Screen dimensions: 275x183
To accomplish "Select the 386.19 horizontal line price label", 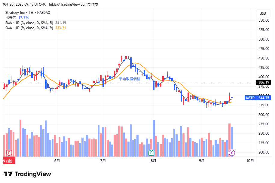I will tap(264, 82).
